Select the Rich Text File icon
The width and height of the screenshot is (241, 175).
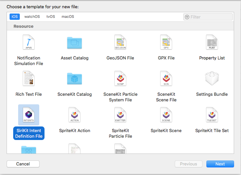(28, 79)
